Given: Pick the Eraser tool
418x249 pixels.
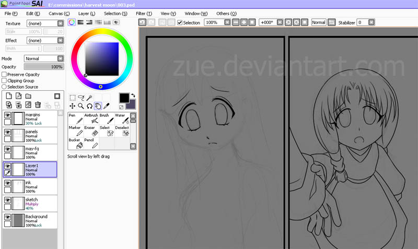Looking at the screenshot, I should (x=91, y=131).
